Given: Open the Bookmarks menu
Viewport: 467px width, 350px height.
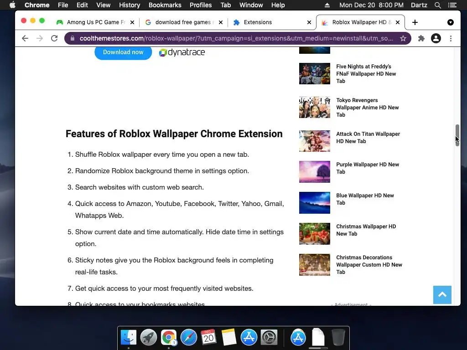Looking at the screenshot, I should tap(165, 5).
